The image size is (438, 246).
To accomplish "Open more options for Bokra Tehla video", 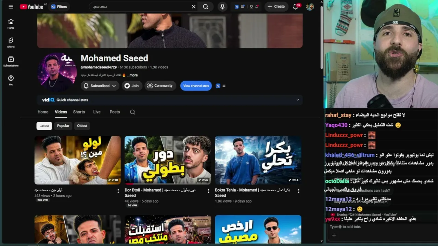I will coord(299,191).
